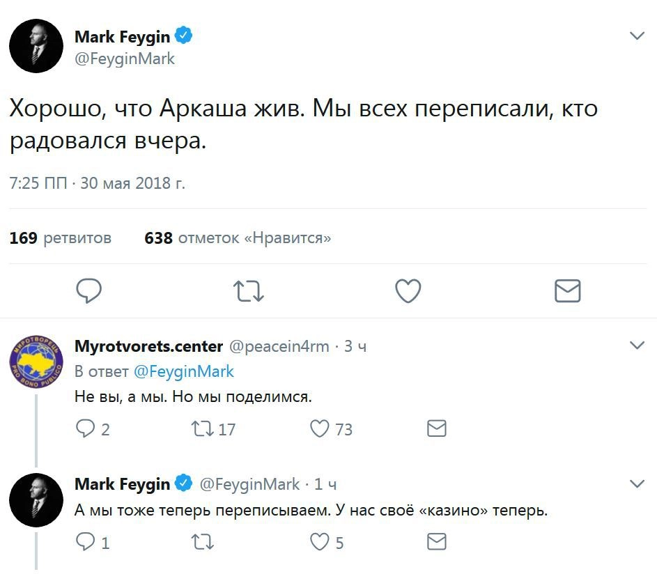
Task: Like the Myrotvorets.center reply with 73 likes
Action: (x=320, y=428)
